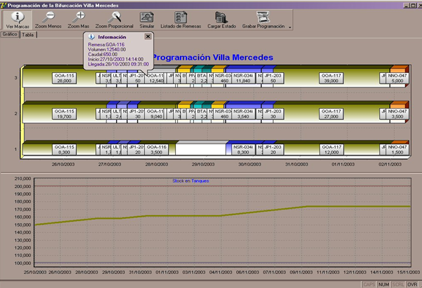This screenshot has height=288, width=422.
Task: Select JP1-203 30 batch in row 2
Action: click(x=273, y=114)
